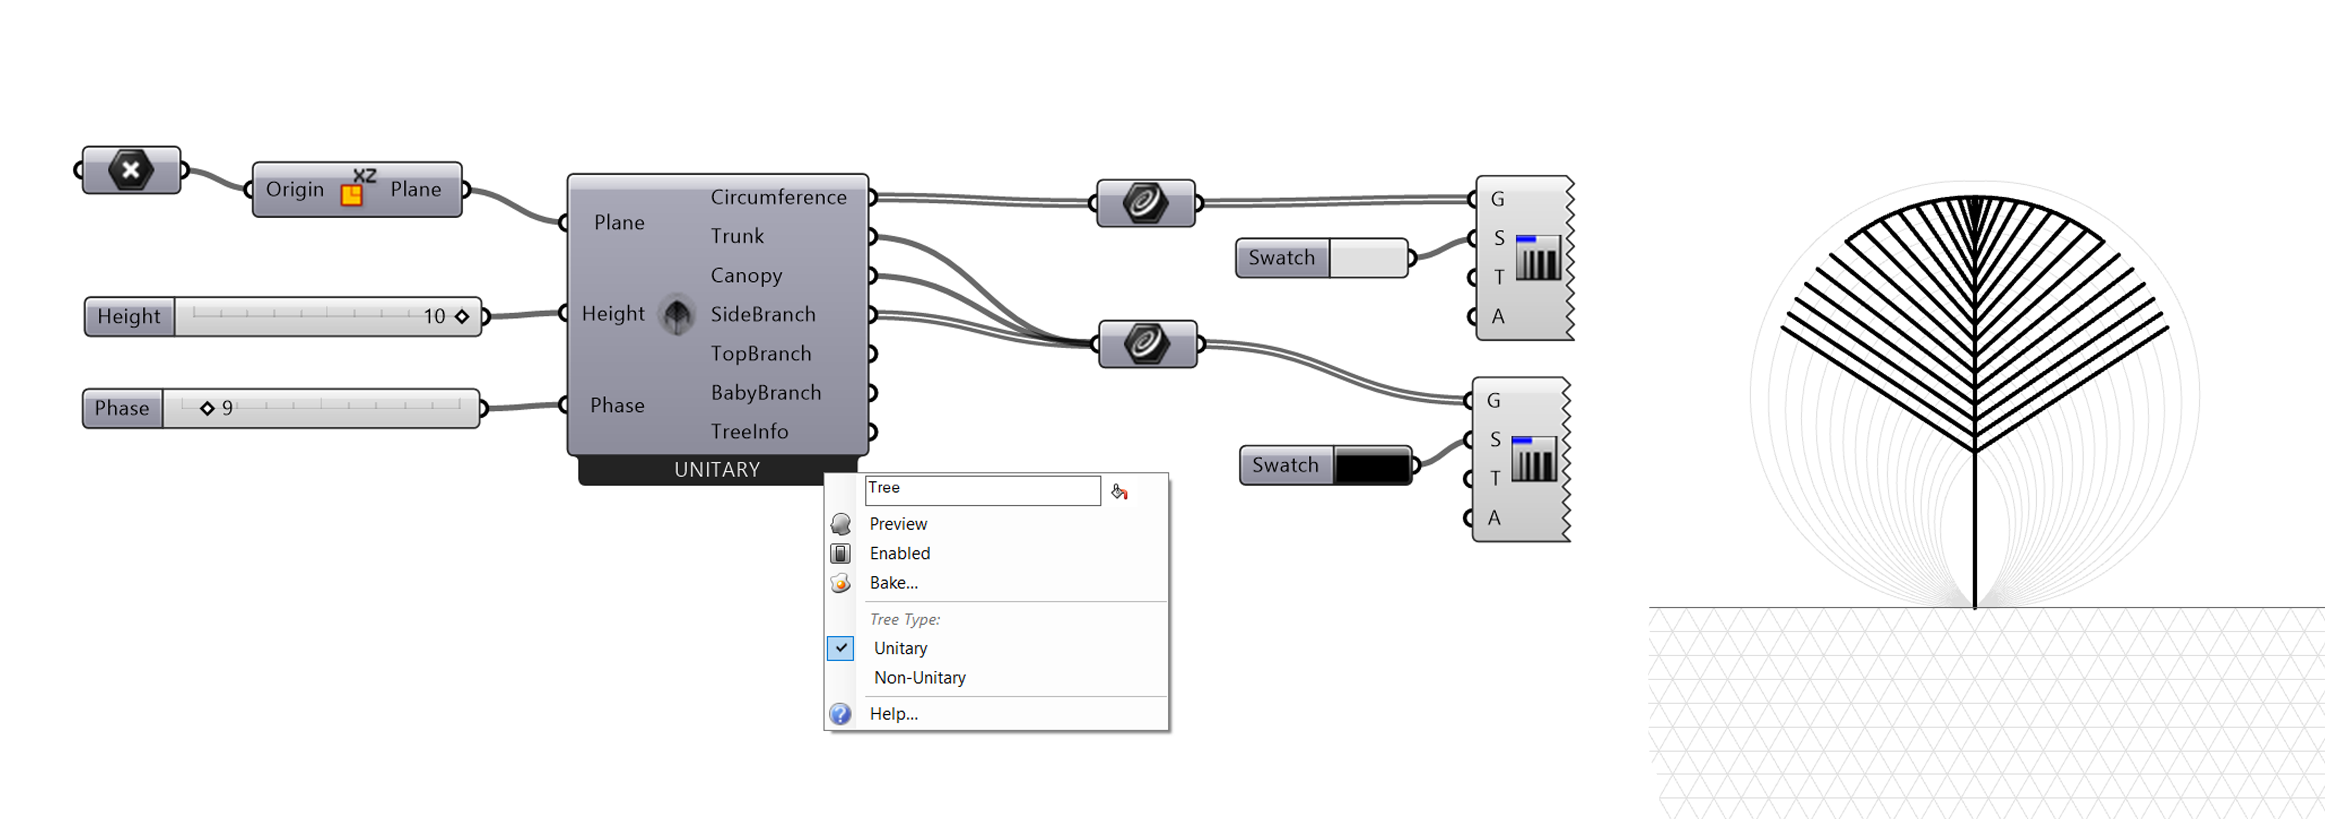Image resolution: width=2325 pixels, height=819 pixels.
Task: Click the Canopy output
Action: (x=747, y=276)
